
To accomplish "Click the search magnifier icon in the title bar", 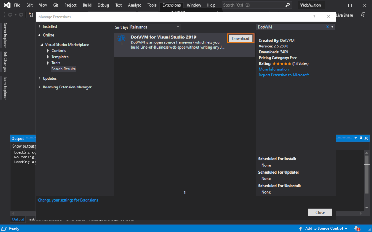I will click(287, 5).
